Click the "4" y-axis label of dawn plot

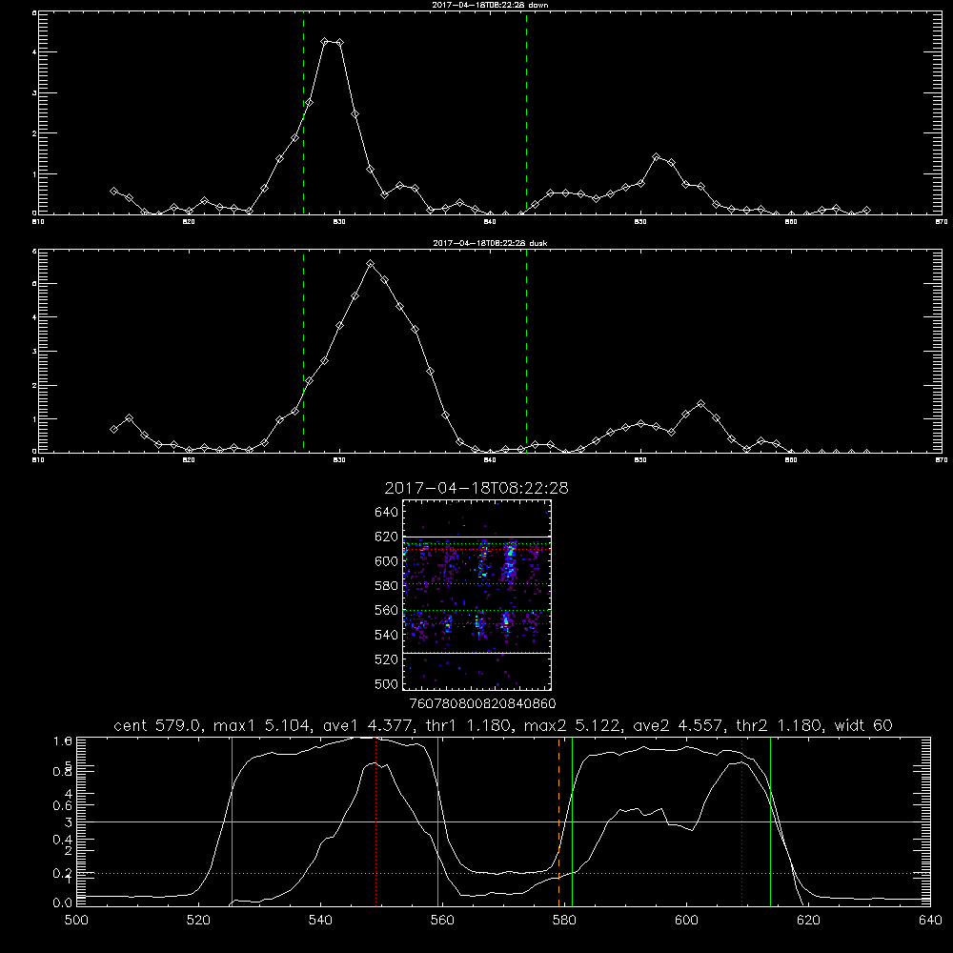(x=34, y=52)
